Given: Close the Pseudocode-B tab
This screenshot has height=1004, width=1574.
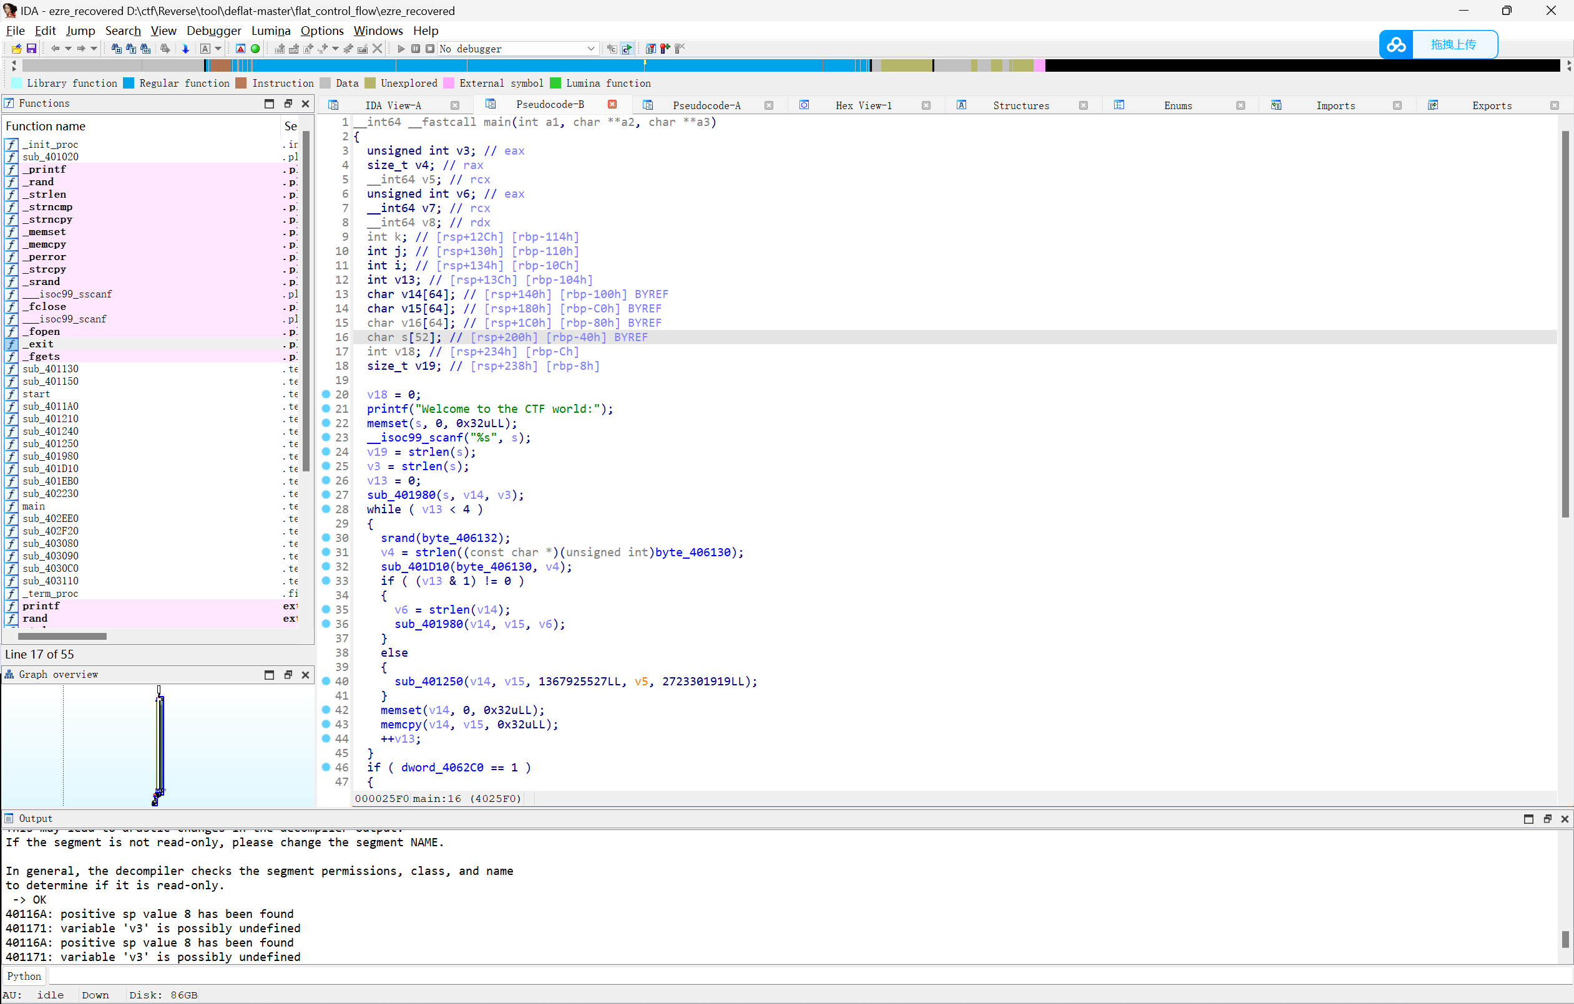Looking at the screenshot, I should [612, 105].
